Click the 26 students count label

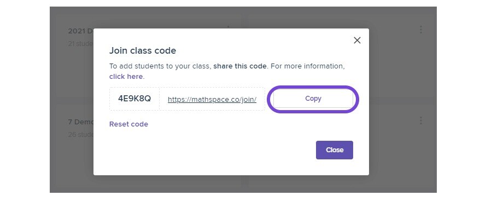coord(80,134)
